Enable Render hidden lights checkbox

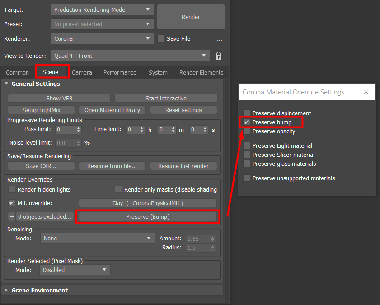coord(12,189)
